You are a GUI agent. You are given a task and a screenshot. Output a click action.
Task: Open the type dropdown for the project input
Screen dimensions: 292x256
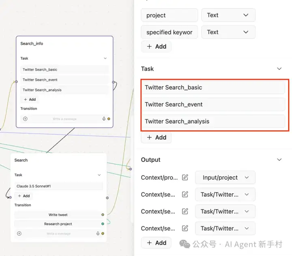click(228, 15)
